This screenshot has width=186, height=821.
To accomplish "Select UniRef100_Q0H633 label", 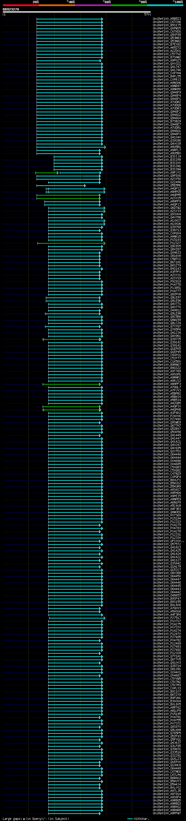I will point(167,253).
